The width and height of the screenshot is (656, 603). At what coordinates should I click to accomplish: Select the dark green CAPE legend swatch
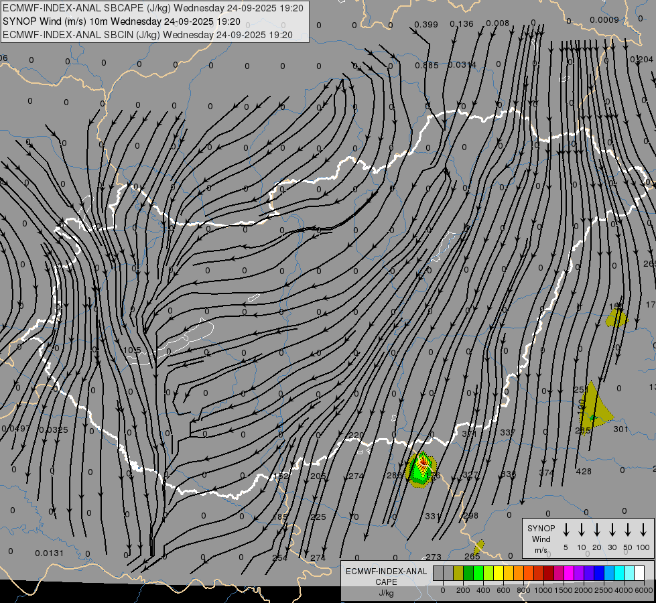click(468, 574)
